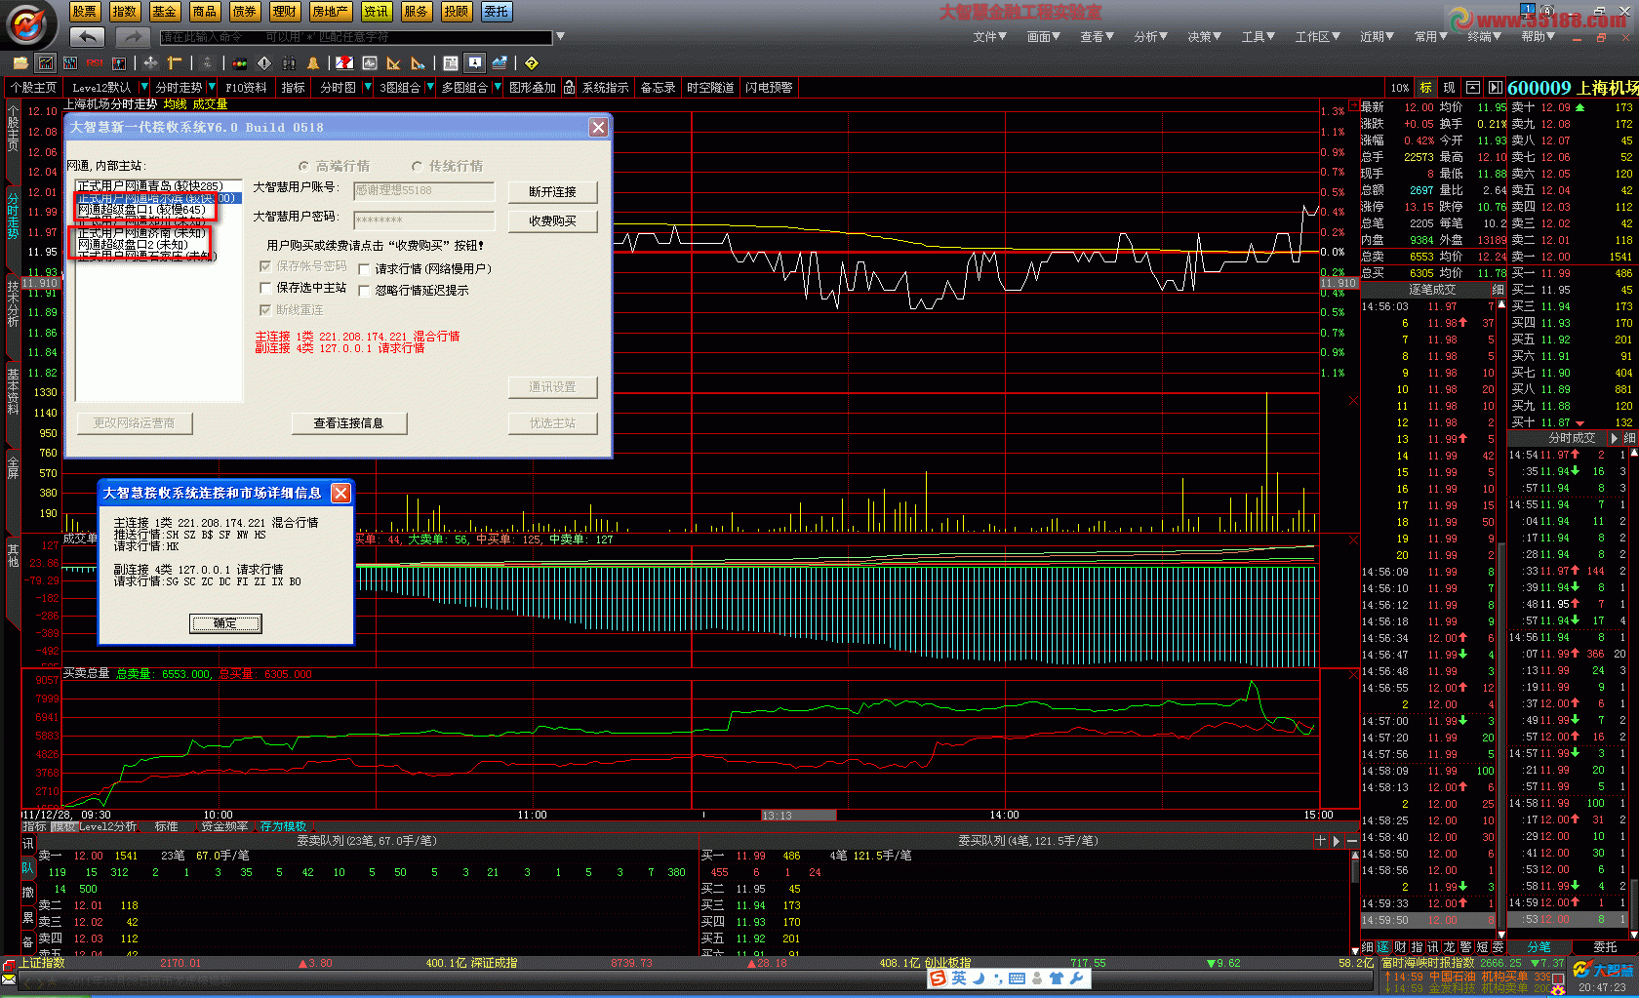Expand the 多图组合 dropdown arrow
Viewport: 1639px width, 998px height.
(497, 88)
